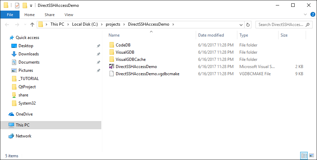This screenshot has height=160, width=317.
Task: Select Network in navigation pane
Action: [23, 136]
